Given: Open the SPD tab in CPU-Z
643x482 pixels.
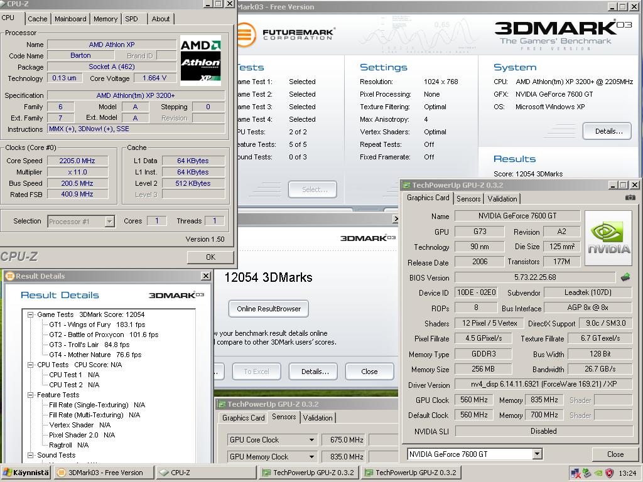Looking at the screenshot, I should click(x=132, y=19).
